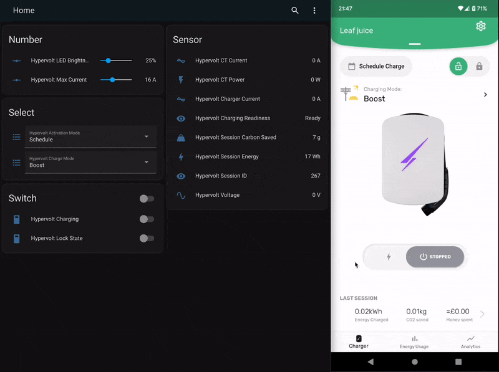
Task: Tap the STOPPED power button
Action: pyautogui.click(x=435, y=257)
